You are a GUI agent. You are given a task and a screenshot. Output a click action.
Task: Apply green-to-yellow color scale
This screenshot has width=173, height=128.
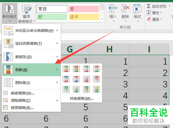[x=86, y=89]
